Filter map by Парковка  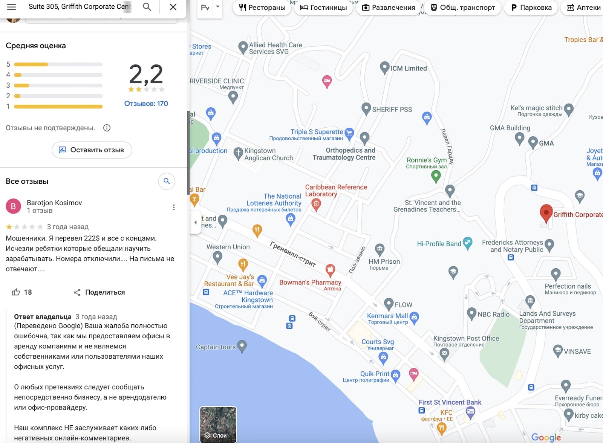click(531, 8)
